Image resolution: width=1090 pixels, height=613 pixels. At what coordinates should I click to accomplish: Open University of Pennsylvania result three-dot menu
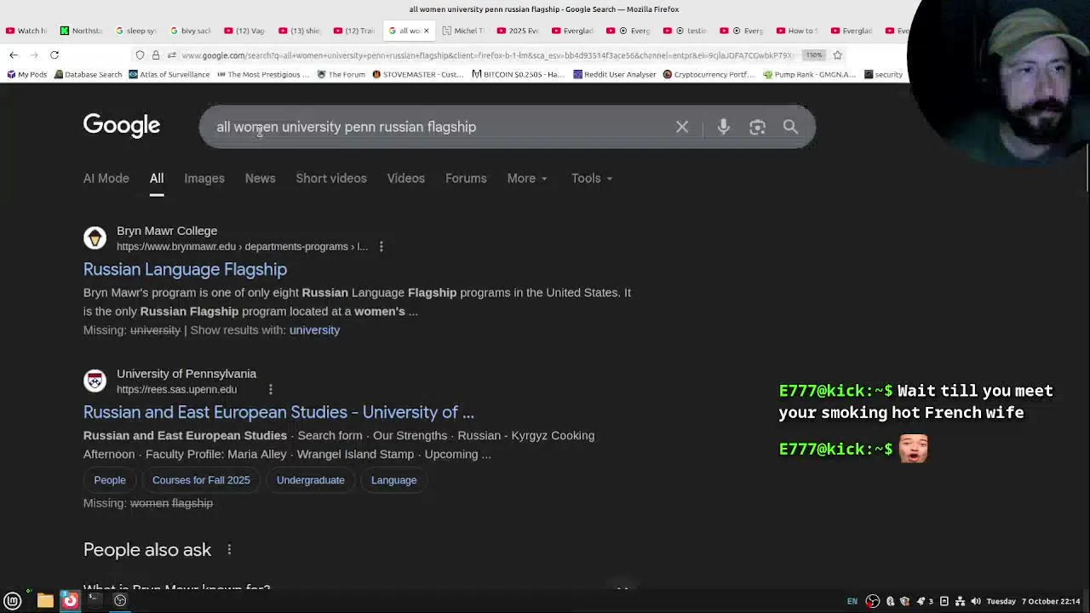pyautogui.click(x=270, y=390)
